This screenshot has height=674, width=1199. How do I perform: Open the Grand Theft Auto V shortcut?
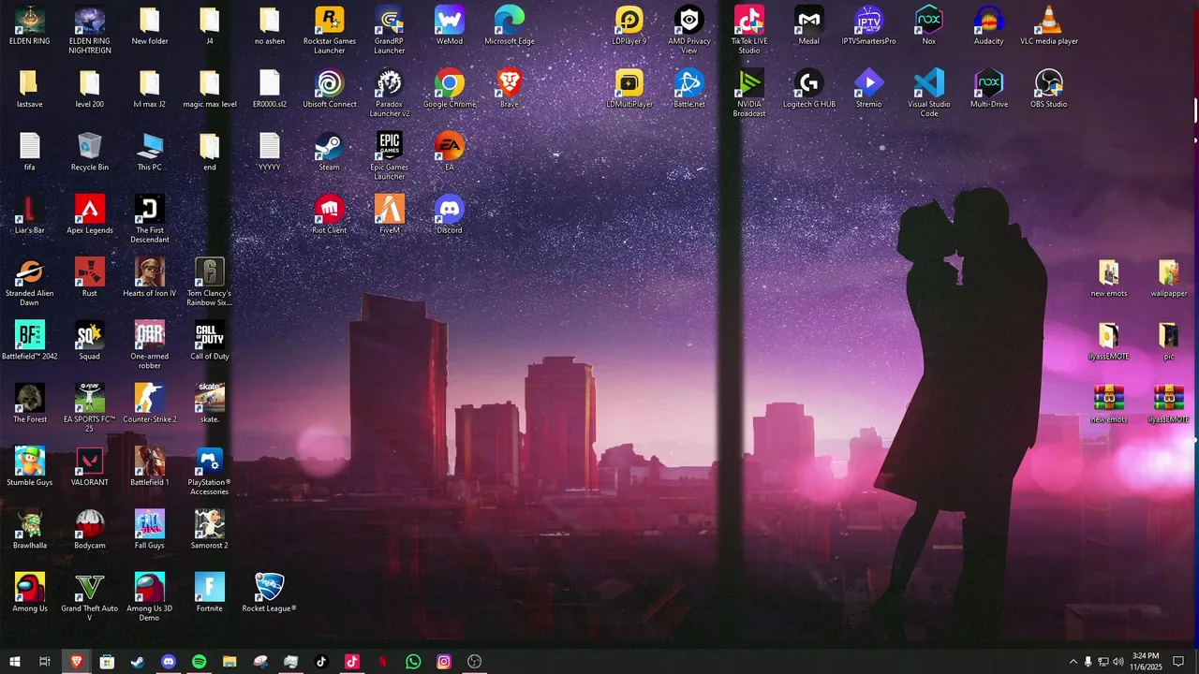click(90, 595)
